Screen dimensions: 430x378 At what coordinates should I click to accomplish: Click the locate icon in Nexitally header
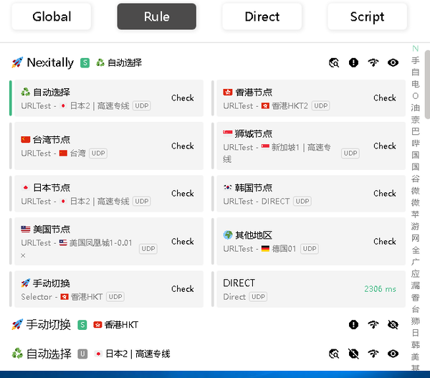click(334, 63)
